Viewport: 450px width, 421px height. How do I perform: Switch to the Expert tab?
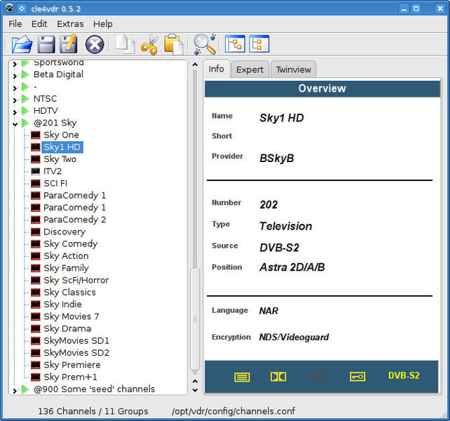pyautogui.click(x=250, y=69)
